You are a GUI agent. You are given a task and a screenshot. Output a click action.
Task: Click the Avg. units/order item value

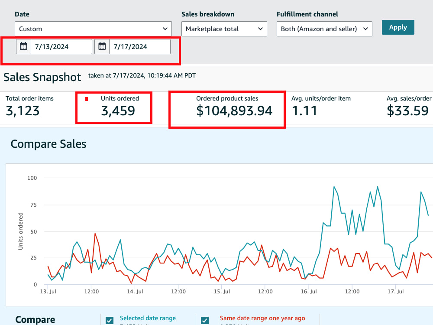tap(304, 111)
